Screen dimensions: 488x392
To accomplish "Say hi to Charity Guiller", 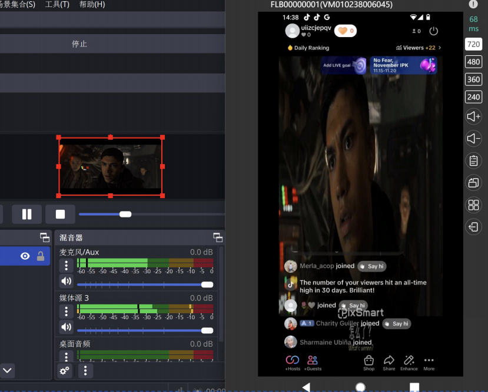I will (x=397, y=324).
